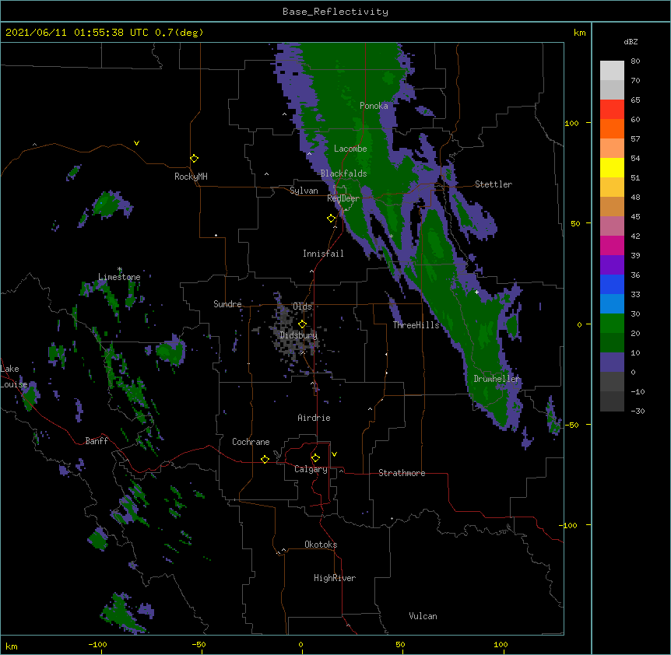Click the bright green 20-30 dBZ swatch
This screenshot has width=671, height=655.
tap(612, 324)
